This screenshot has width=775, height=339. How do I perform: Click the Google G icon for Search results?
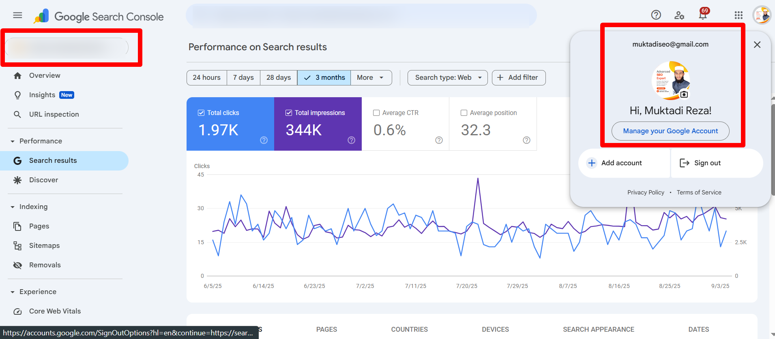point(17,161)
